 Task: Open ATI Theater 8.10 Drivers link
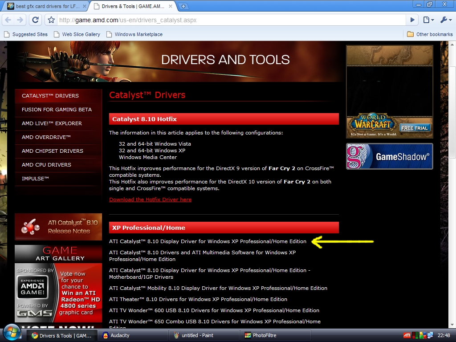tap(198, 299)
